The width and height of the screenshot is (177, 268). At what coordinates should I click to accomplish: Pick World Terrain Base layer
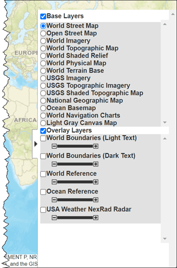tap(43, 71)
